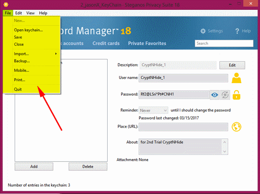
Task: Toggle password visibility eye icon
Action: click(215, 95)
